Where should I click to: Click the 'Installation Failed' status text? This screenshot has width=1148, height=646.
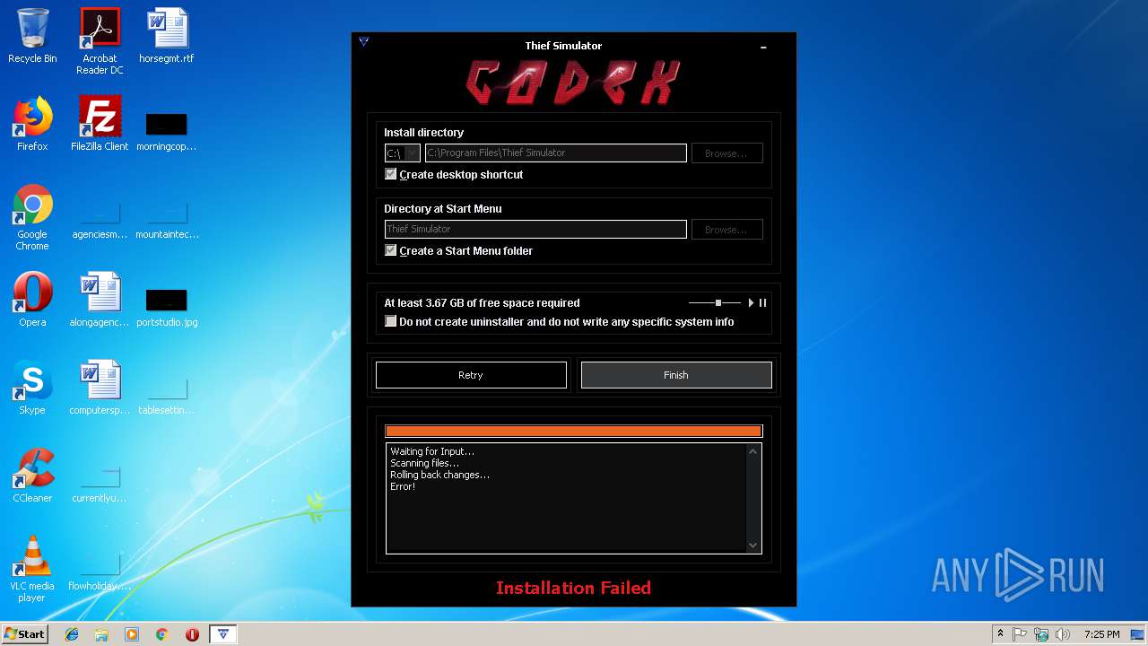574,588
